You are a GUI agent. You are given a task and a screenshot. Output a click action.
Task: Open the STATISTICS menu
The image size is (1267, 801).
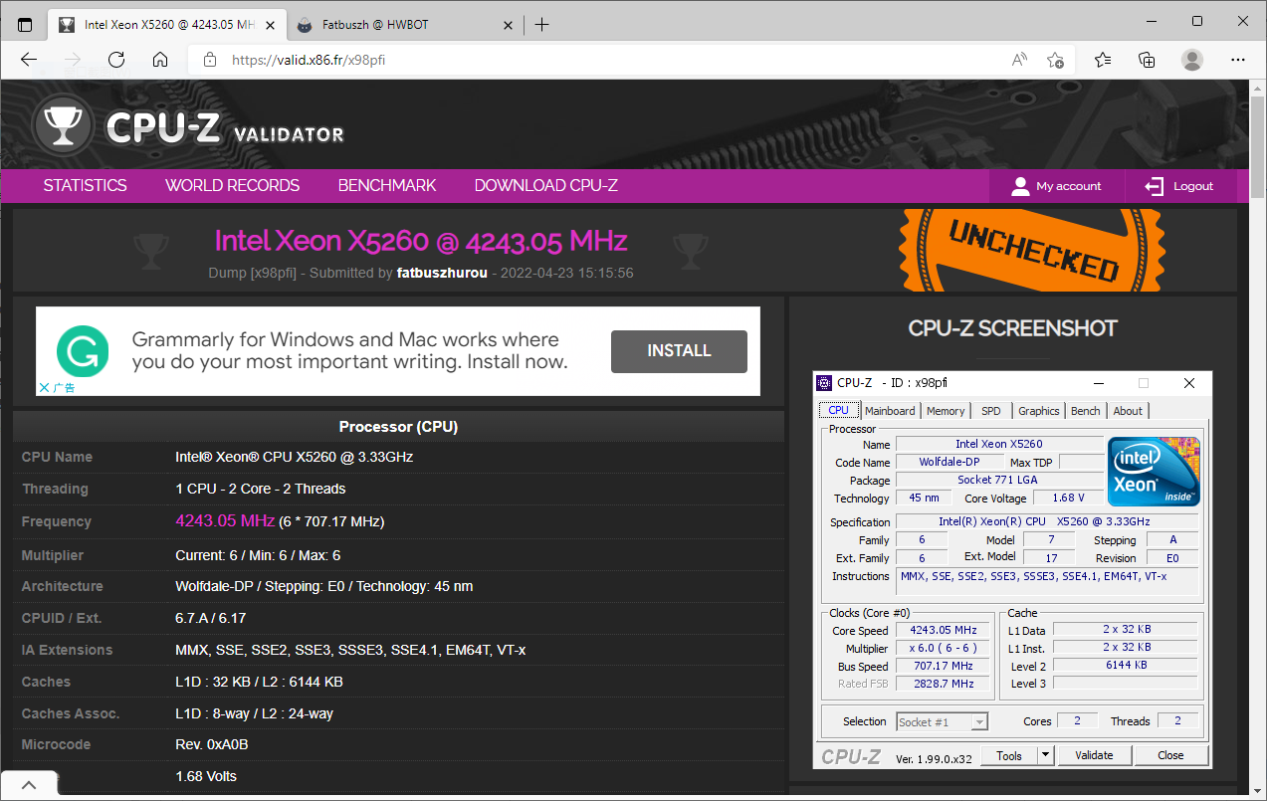click(86, 186)
